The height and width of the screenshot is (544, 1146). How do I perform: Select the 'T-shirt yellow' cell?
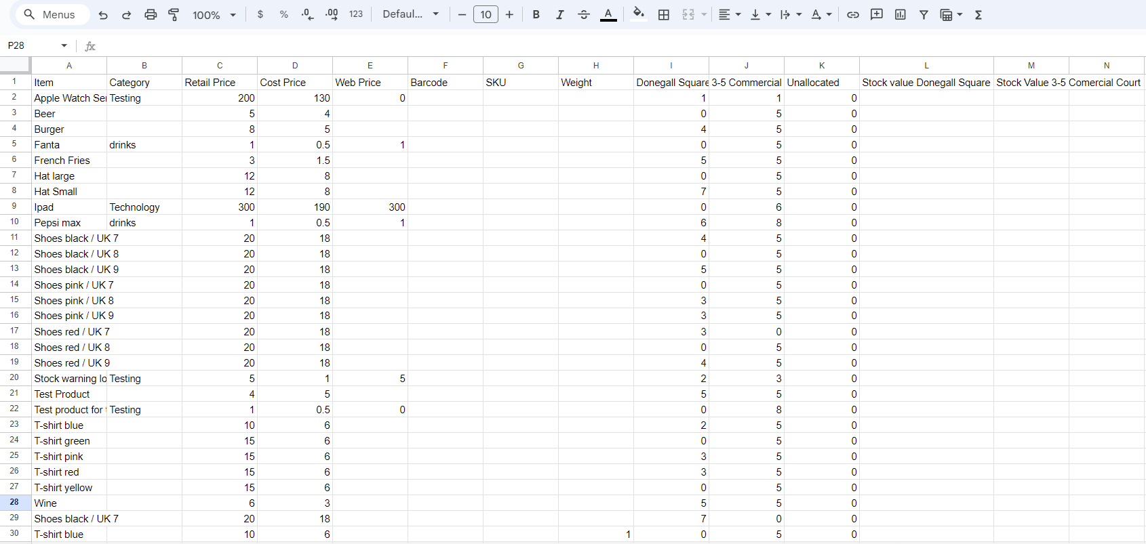(69, 487)
